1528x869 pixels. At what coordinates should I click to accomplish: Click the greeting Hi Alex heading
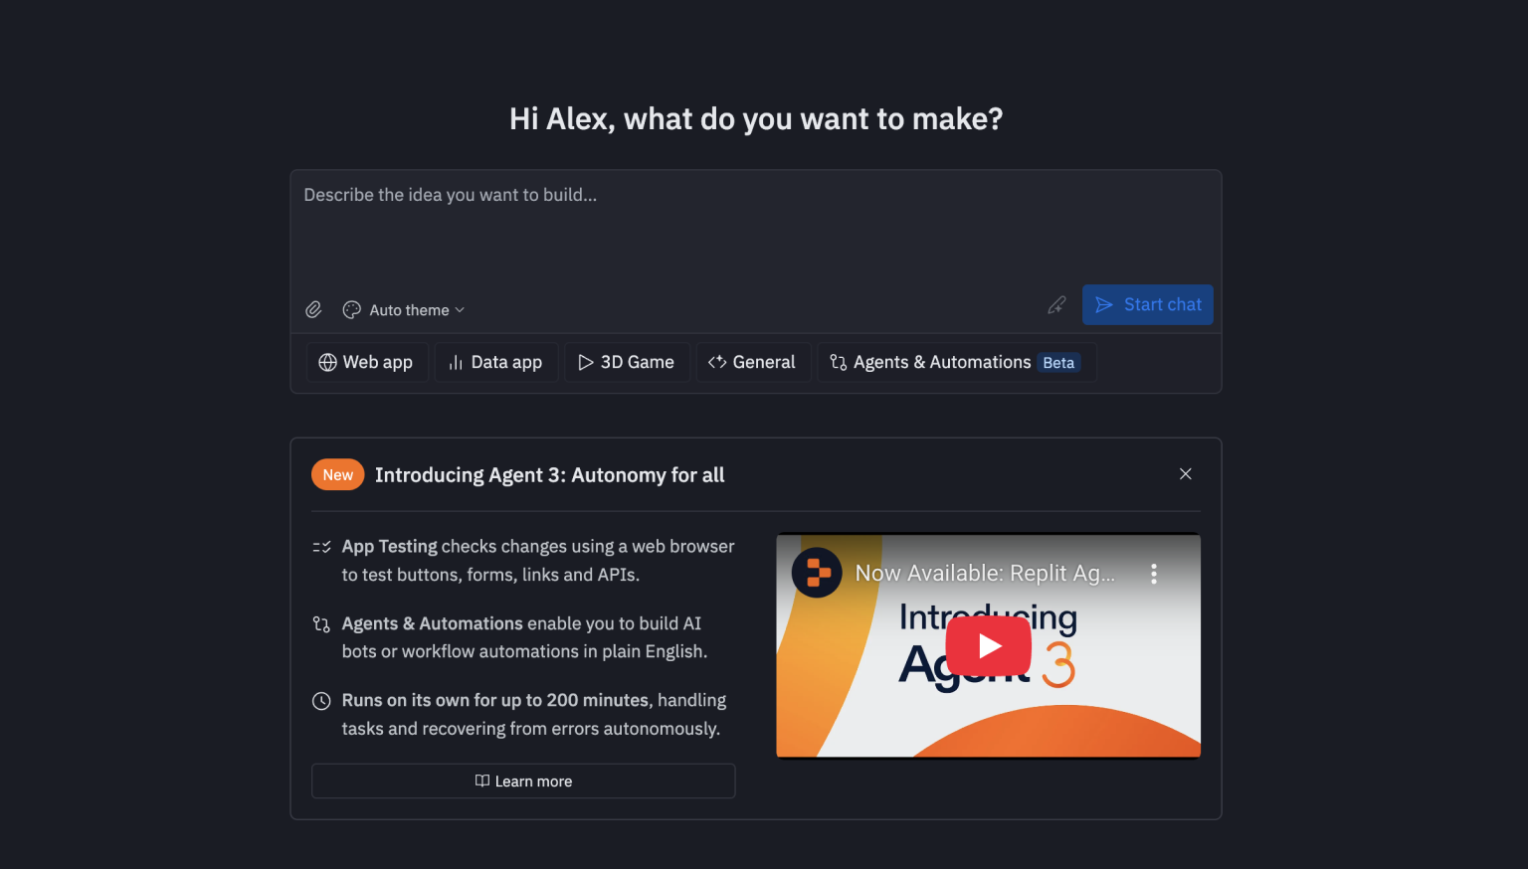756,119
